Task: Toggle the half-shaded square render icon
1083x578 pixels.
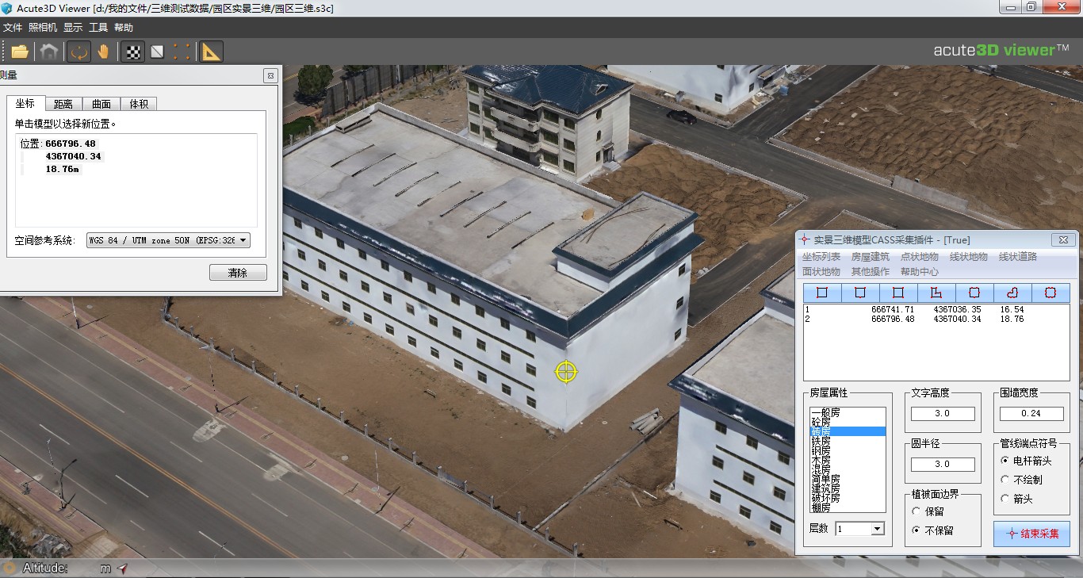Action: pyautogui.click(x=158, y=52)
